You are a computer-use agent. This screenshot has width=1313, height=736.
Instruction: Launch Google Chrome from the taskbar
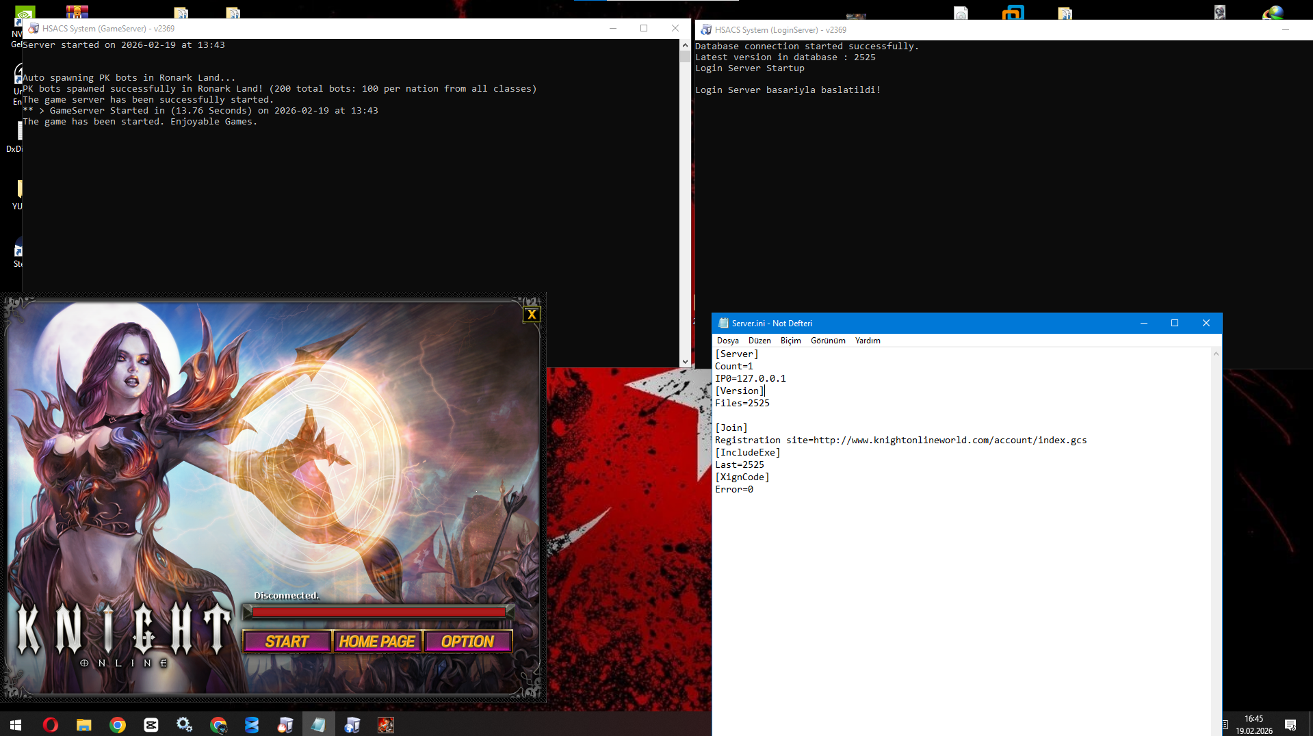(118, 724)
